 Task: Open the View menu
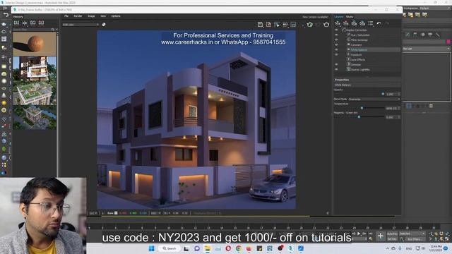103,16
